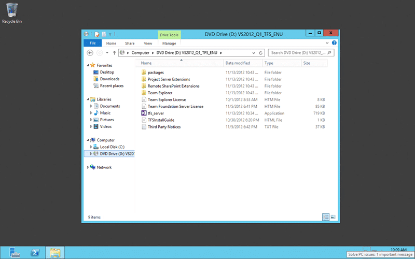Open Downloads under Favorites
Image resolution: width=415 pixels, height=259 pixels.
click(x=106, y=79)
